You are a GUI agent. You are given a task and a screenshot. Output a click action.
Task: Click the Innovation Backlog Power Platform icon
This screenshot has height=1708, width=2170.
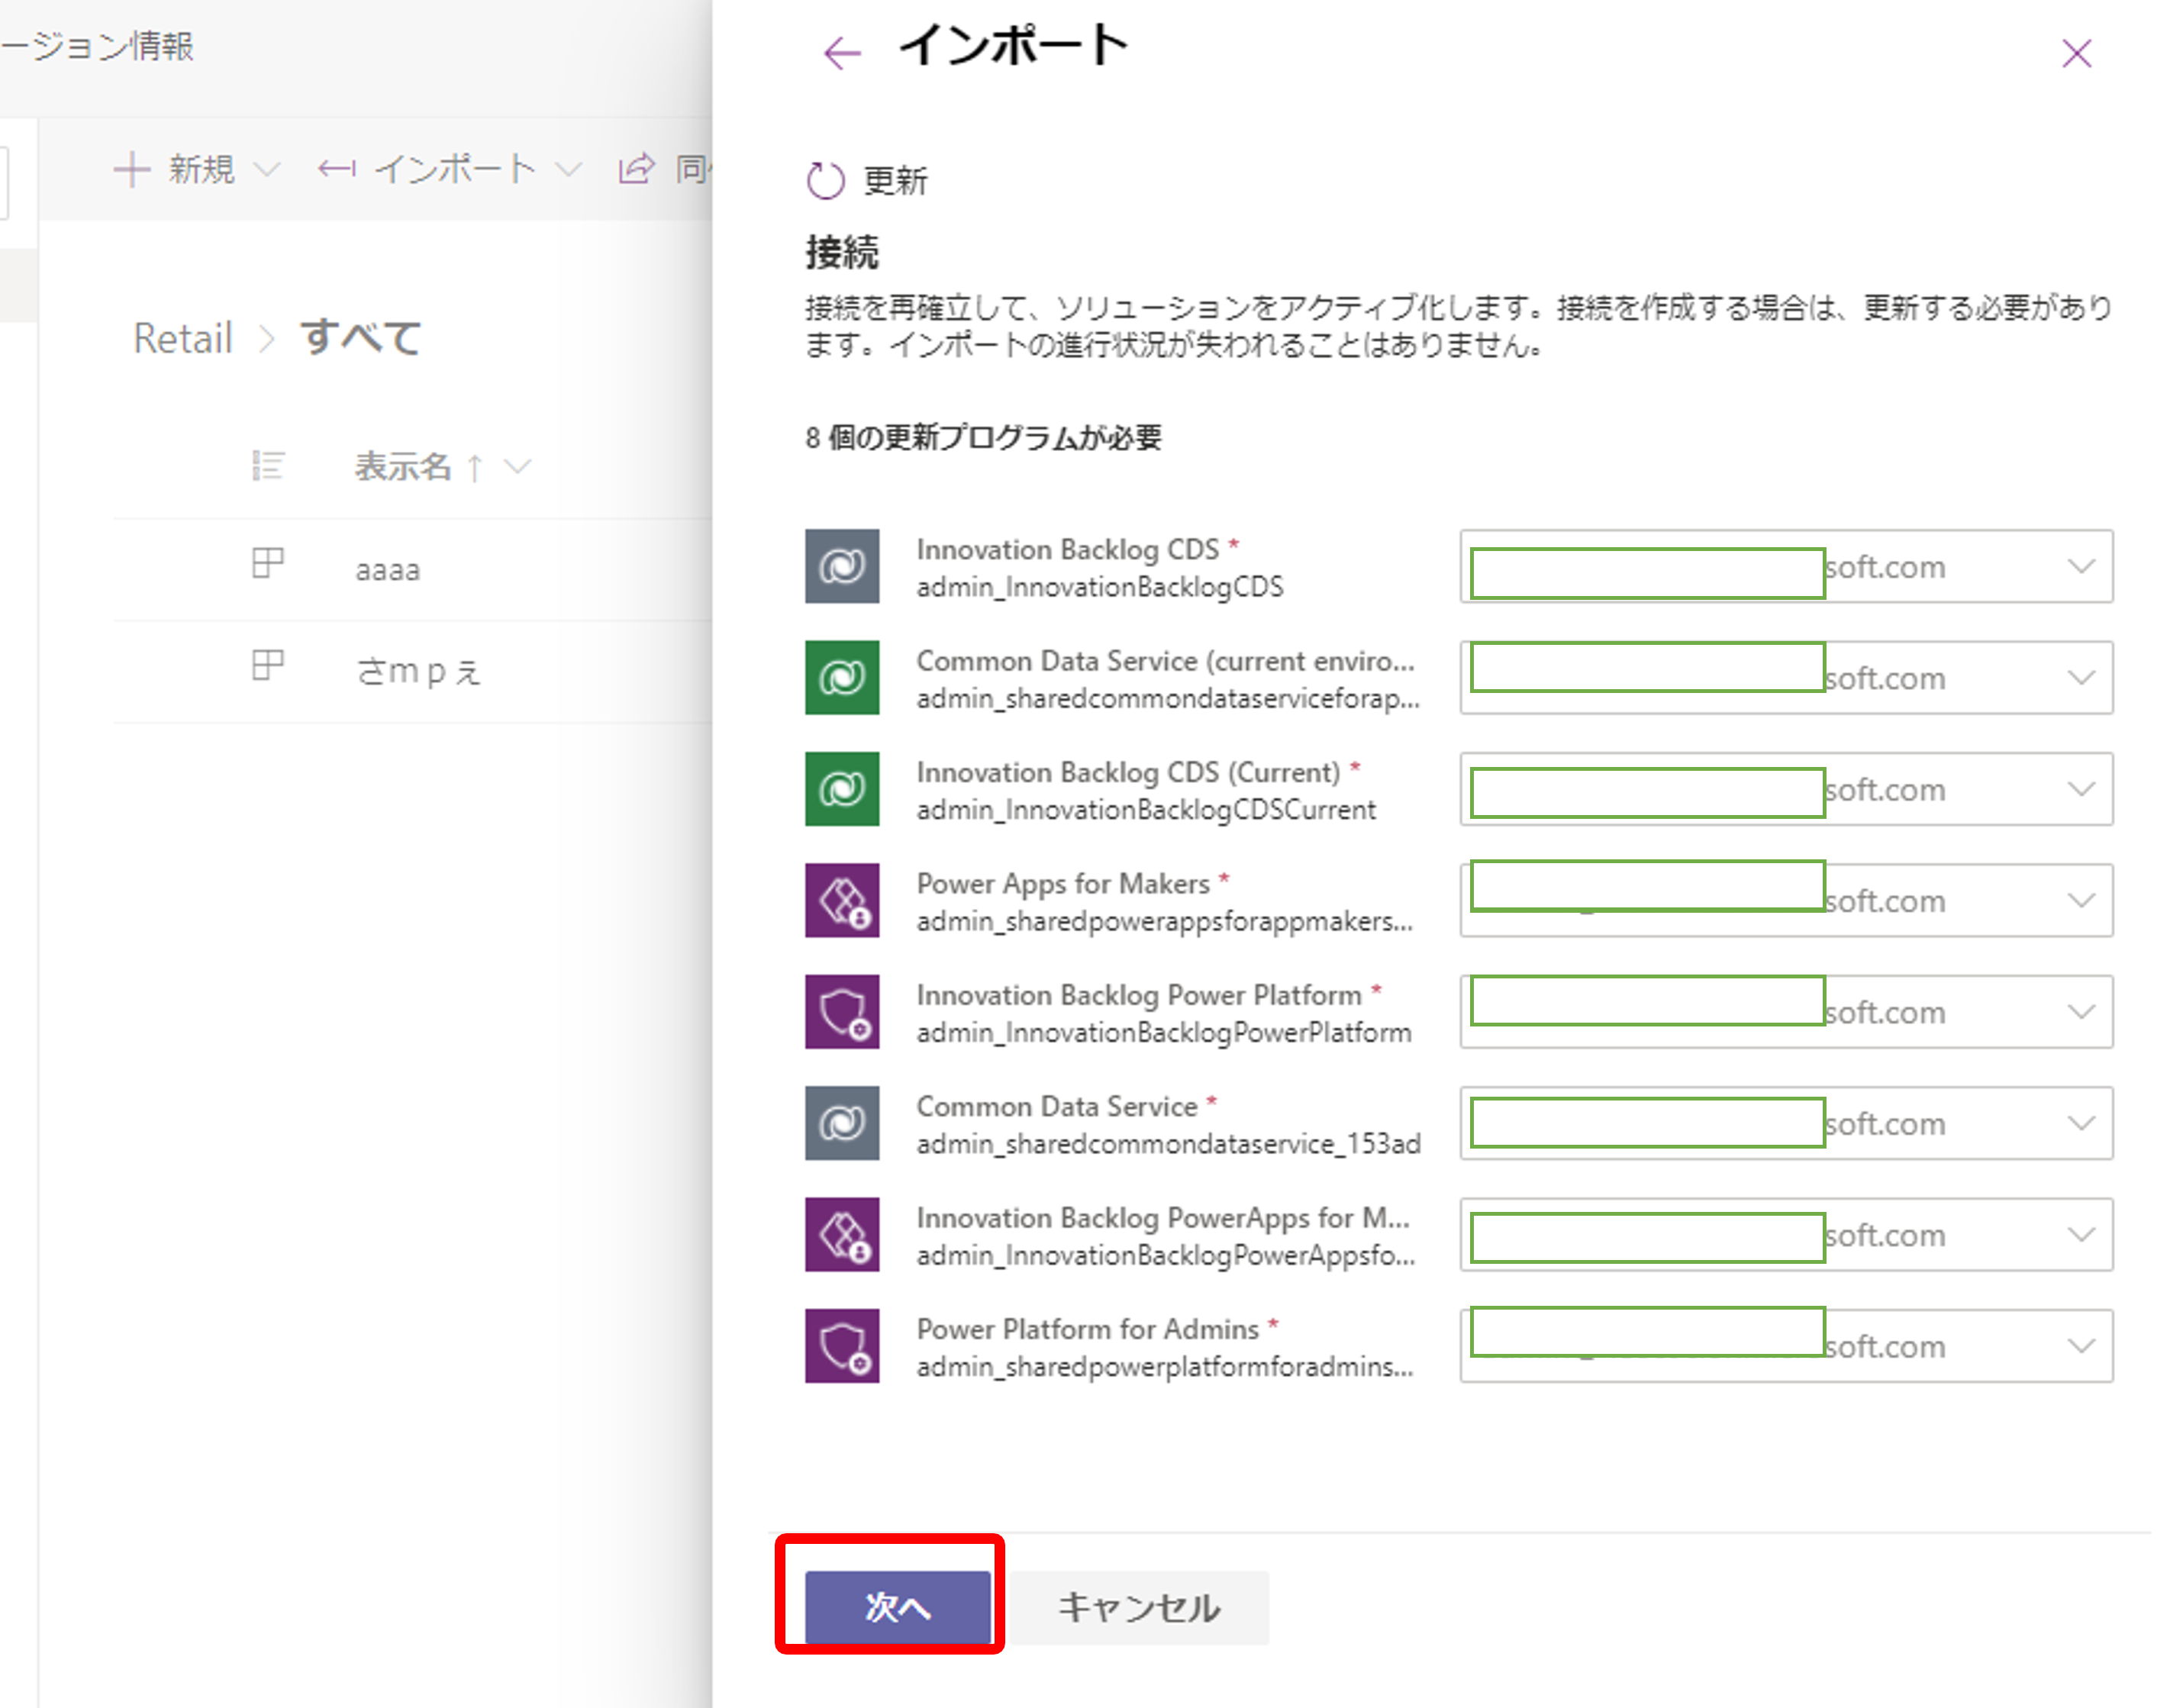tap(842, 1011)
